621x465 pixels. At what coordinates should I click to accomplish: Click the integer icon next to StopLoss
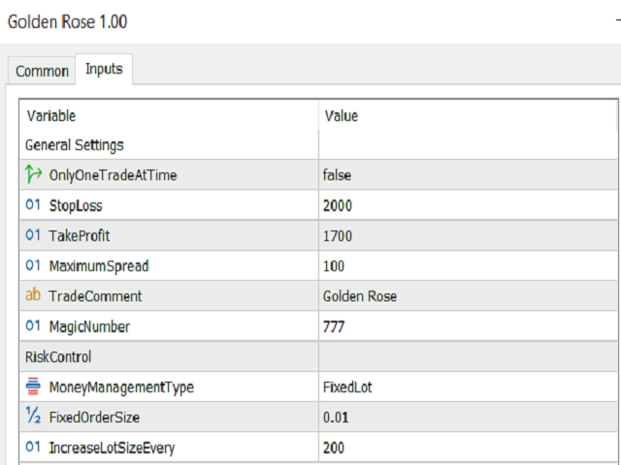(x=33, y=204)
